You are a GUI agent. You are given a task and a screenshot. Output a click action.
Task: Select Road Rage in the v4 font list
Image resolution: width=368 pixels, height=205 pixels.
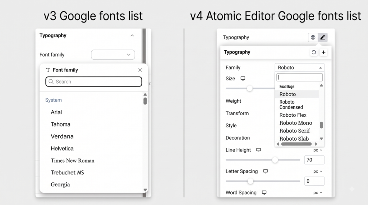click(287, 87)
